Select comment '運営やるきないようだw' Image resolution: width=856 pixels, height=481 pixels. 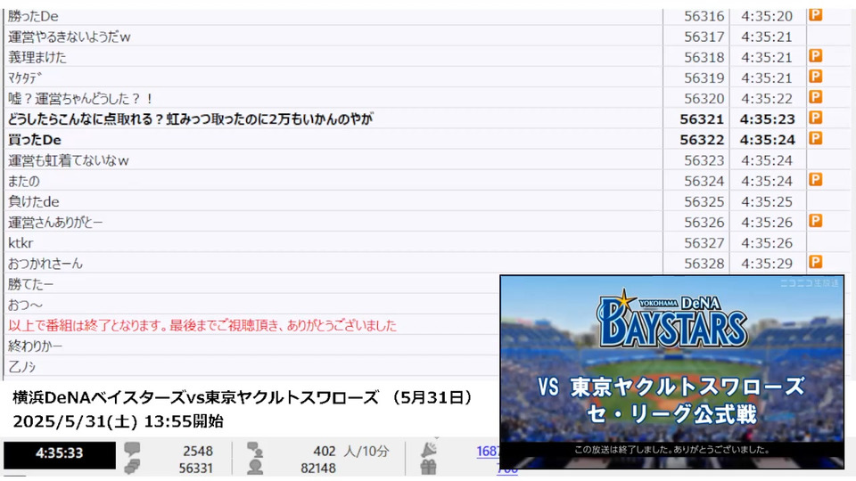click(x=70, y=37)
